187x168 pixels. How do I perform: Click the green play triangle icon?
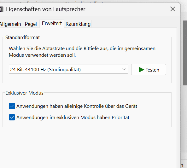coord(141,70)
